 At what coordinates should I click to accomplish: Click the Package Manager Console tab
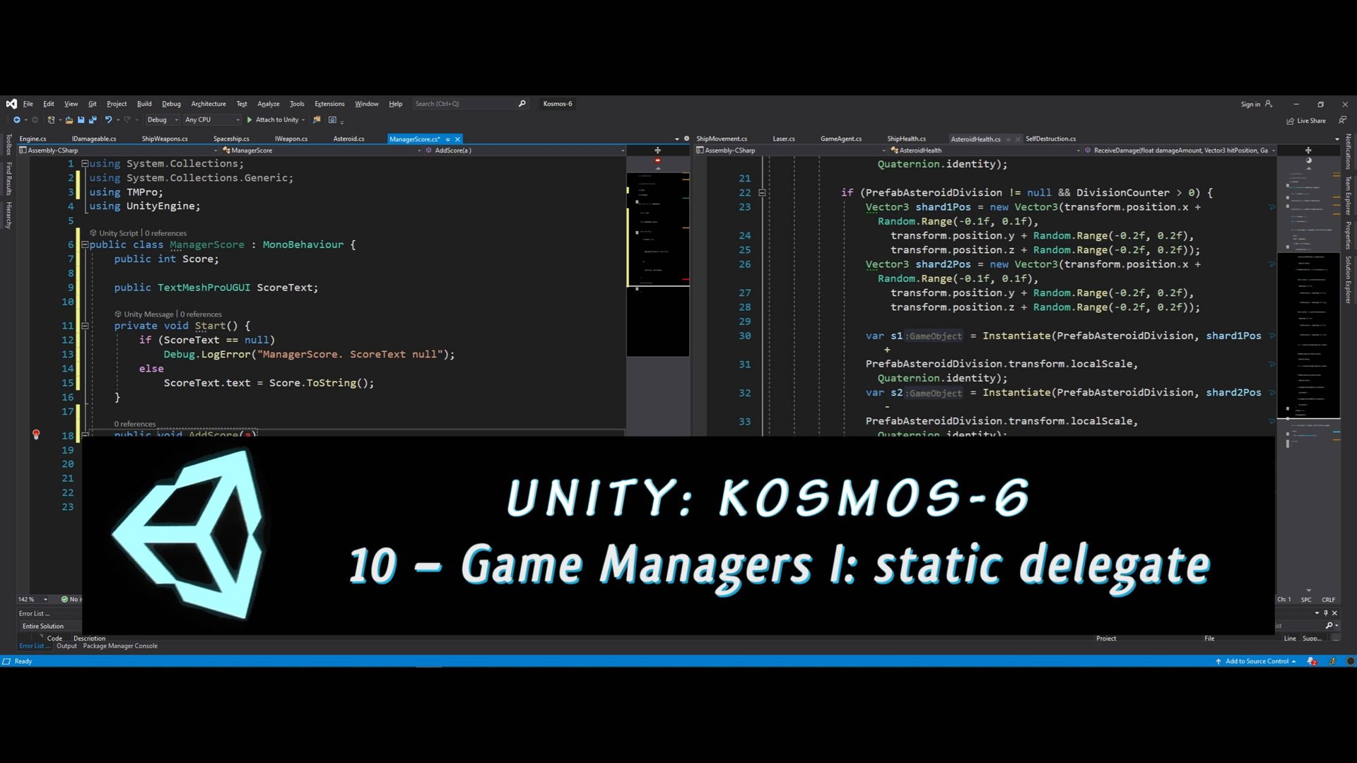(x=120, y=646)
